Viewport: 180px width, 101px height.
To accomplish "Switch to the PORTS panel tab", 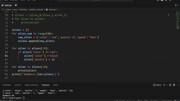I will [x=56, y=85].
